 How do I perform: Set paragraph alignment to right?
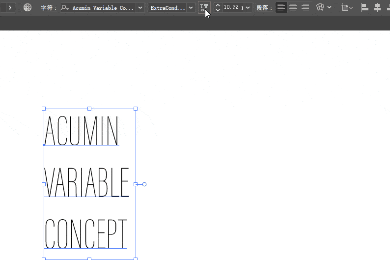[306, 7]
